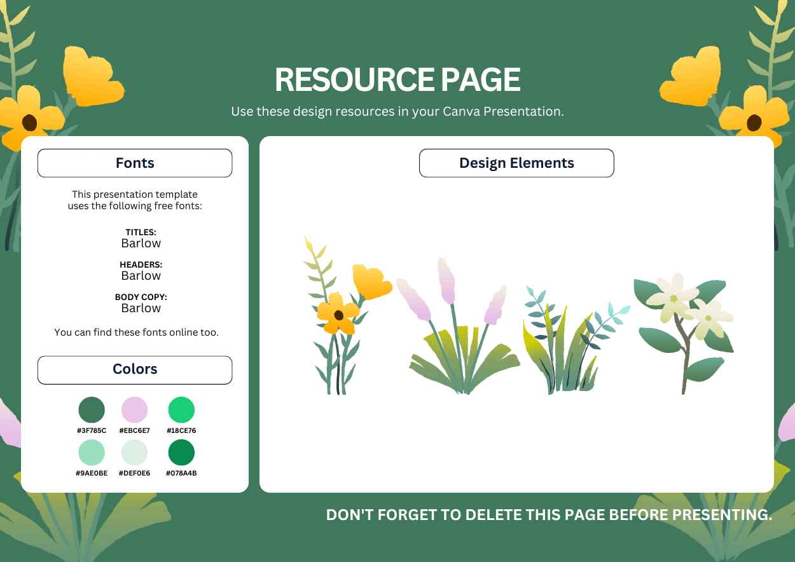
Task: Click the Barlow font under HEADERS
Action: (x=141, y=276)
